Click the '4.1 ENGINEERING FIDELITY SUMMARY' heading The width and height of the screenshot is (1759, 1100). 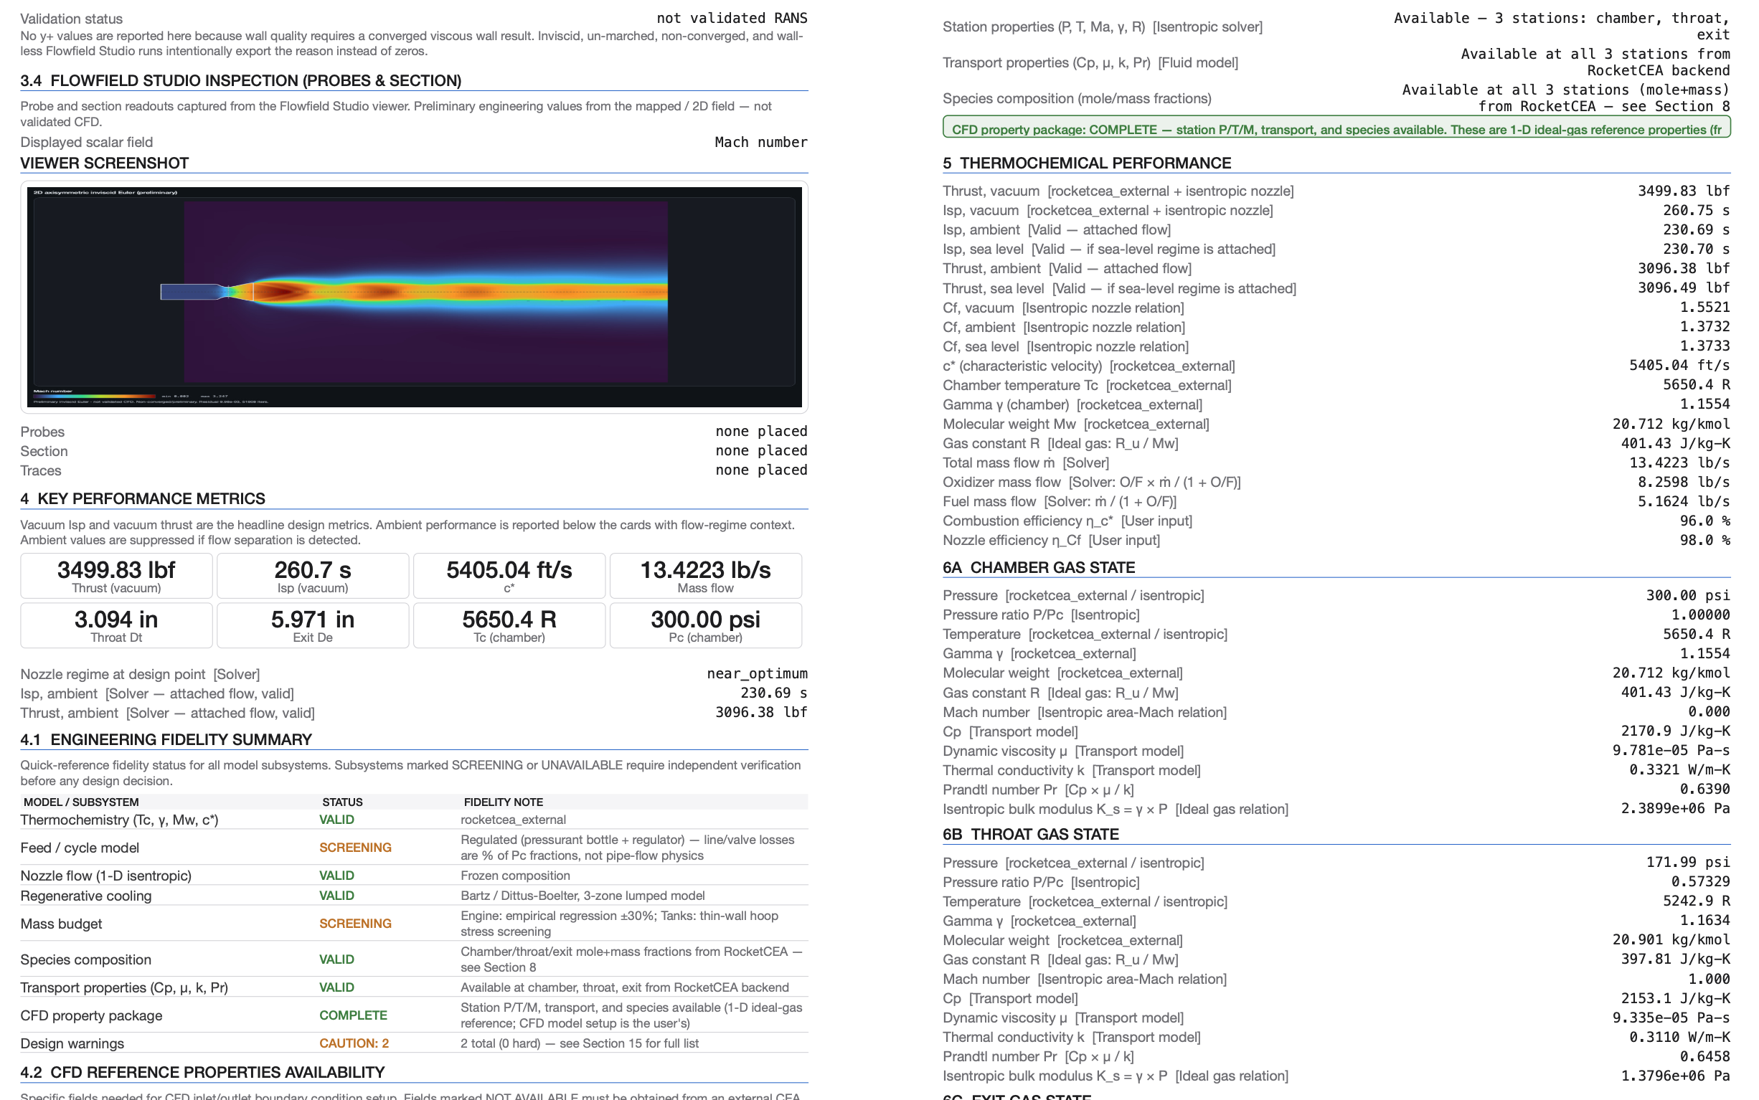[x=166, y=740]
